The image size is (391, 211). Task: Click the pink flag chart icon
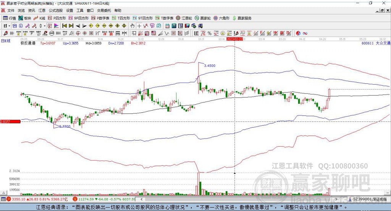(57, 26)
